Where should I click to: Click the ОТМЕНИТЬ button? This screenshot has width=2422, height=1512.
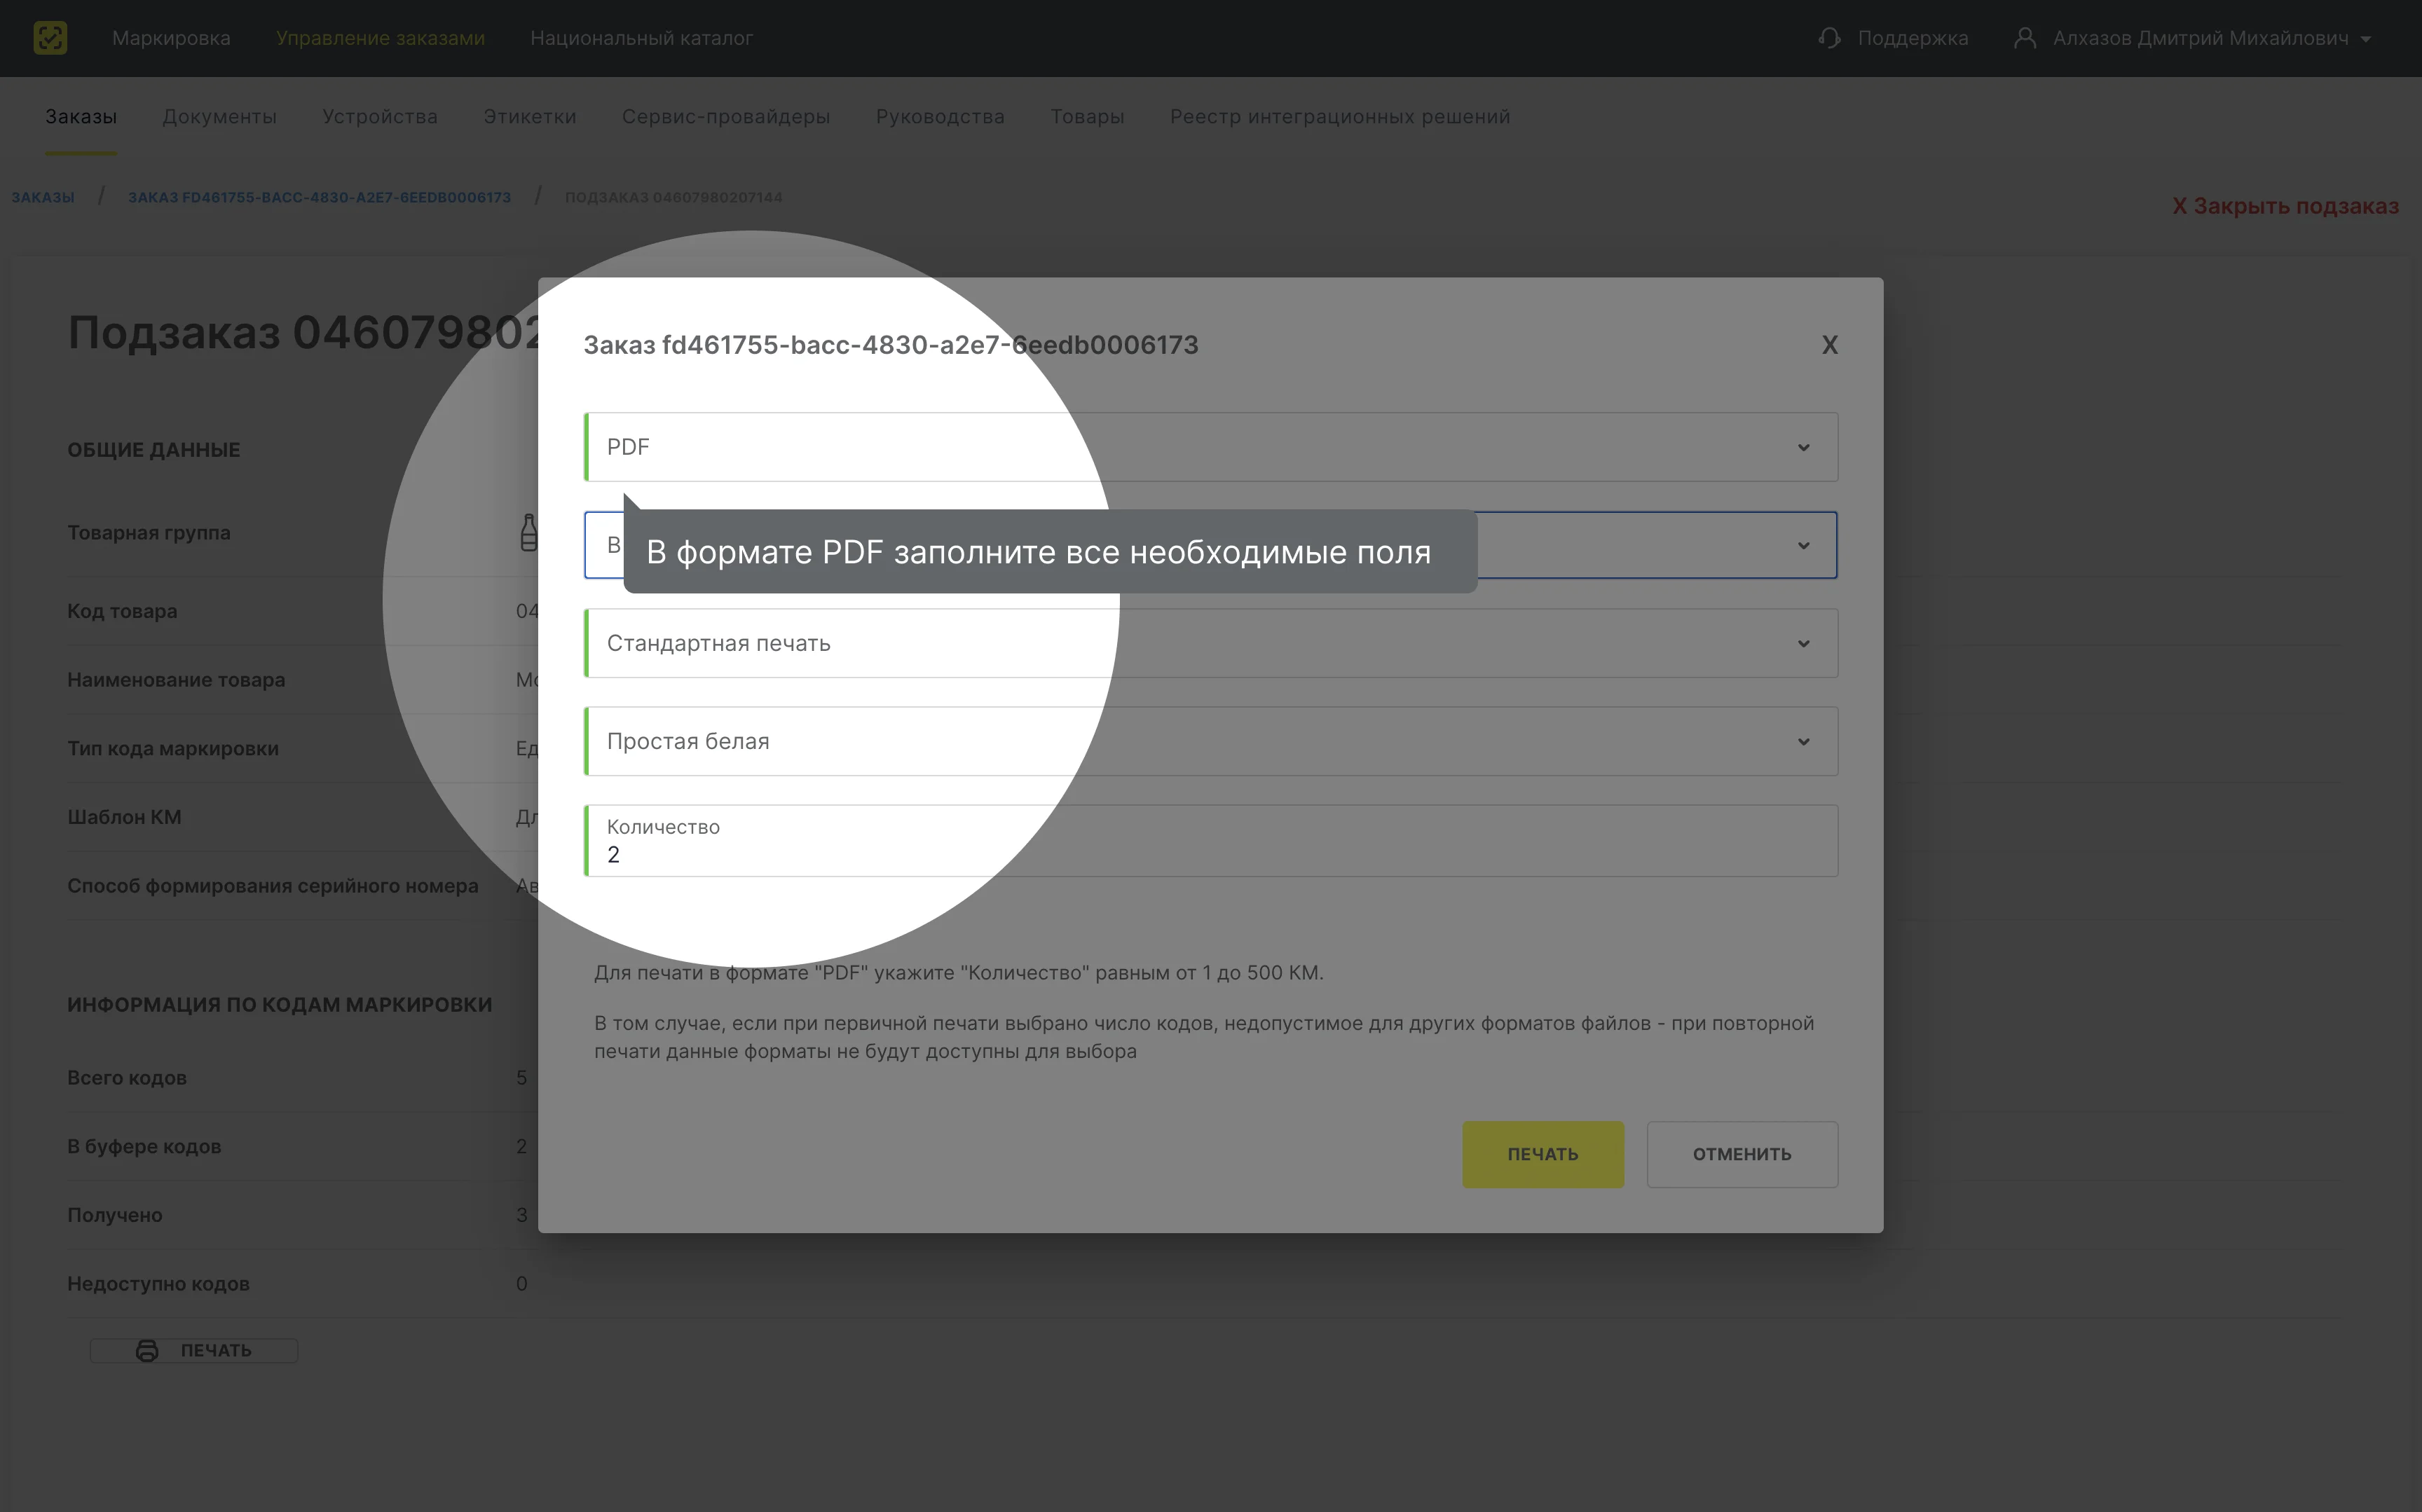coord(1742,1154)
